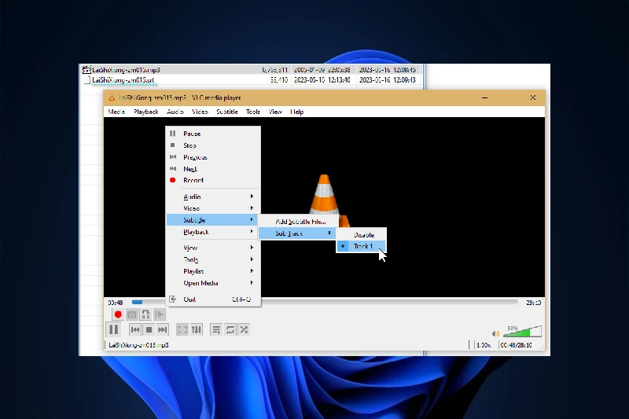Expand Subtitle submenu in context menu

click(213, 220)
